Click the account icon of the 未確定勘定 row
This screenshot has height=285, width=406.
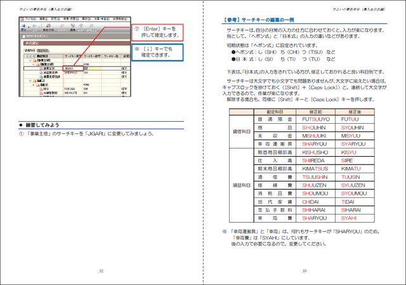[x=41, y=93]
